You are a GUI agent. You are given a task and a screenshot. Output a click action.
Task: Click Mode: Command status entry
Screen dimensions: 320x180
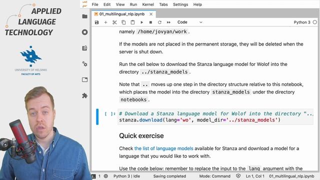pyautogui.click(x=214, y=176)
